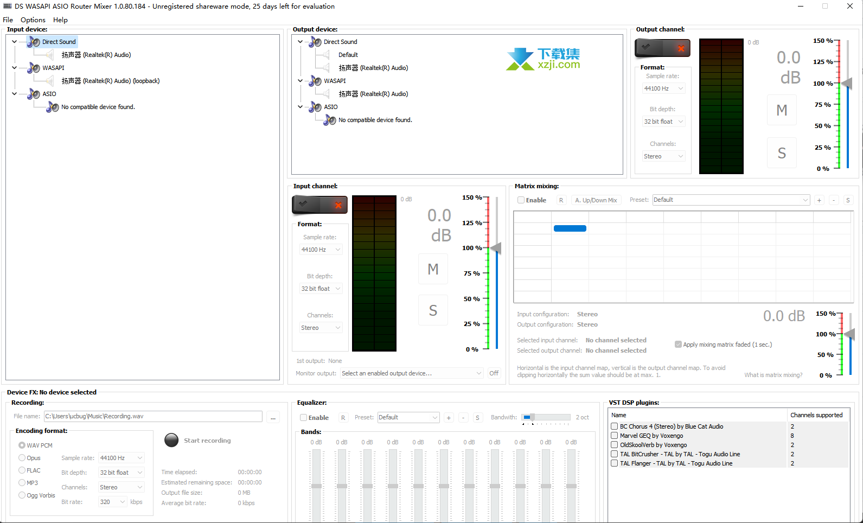Open 'What is matrix mixing?' link
Screen dimensions: 863x523
(x=773, y=375)
